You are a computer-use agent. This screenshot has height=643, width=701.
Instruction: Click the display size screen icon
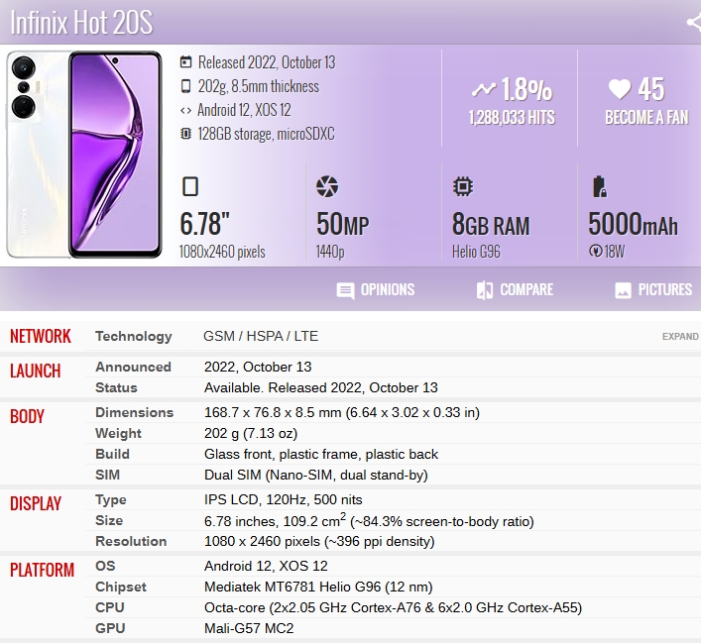pyautogui.click(x=190, y=186)
